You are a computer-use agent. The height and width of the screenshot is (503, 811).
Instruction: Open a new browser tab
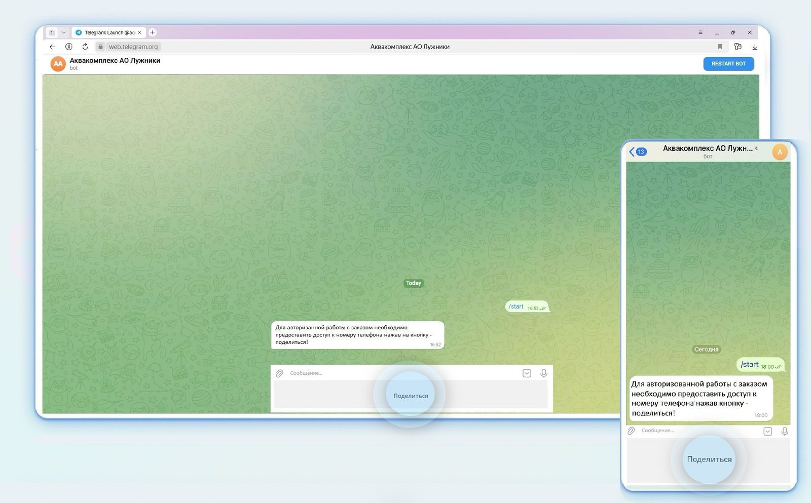(152, 32)
